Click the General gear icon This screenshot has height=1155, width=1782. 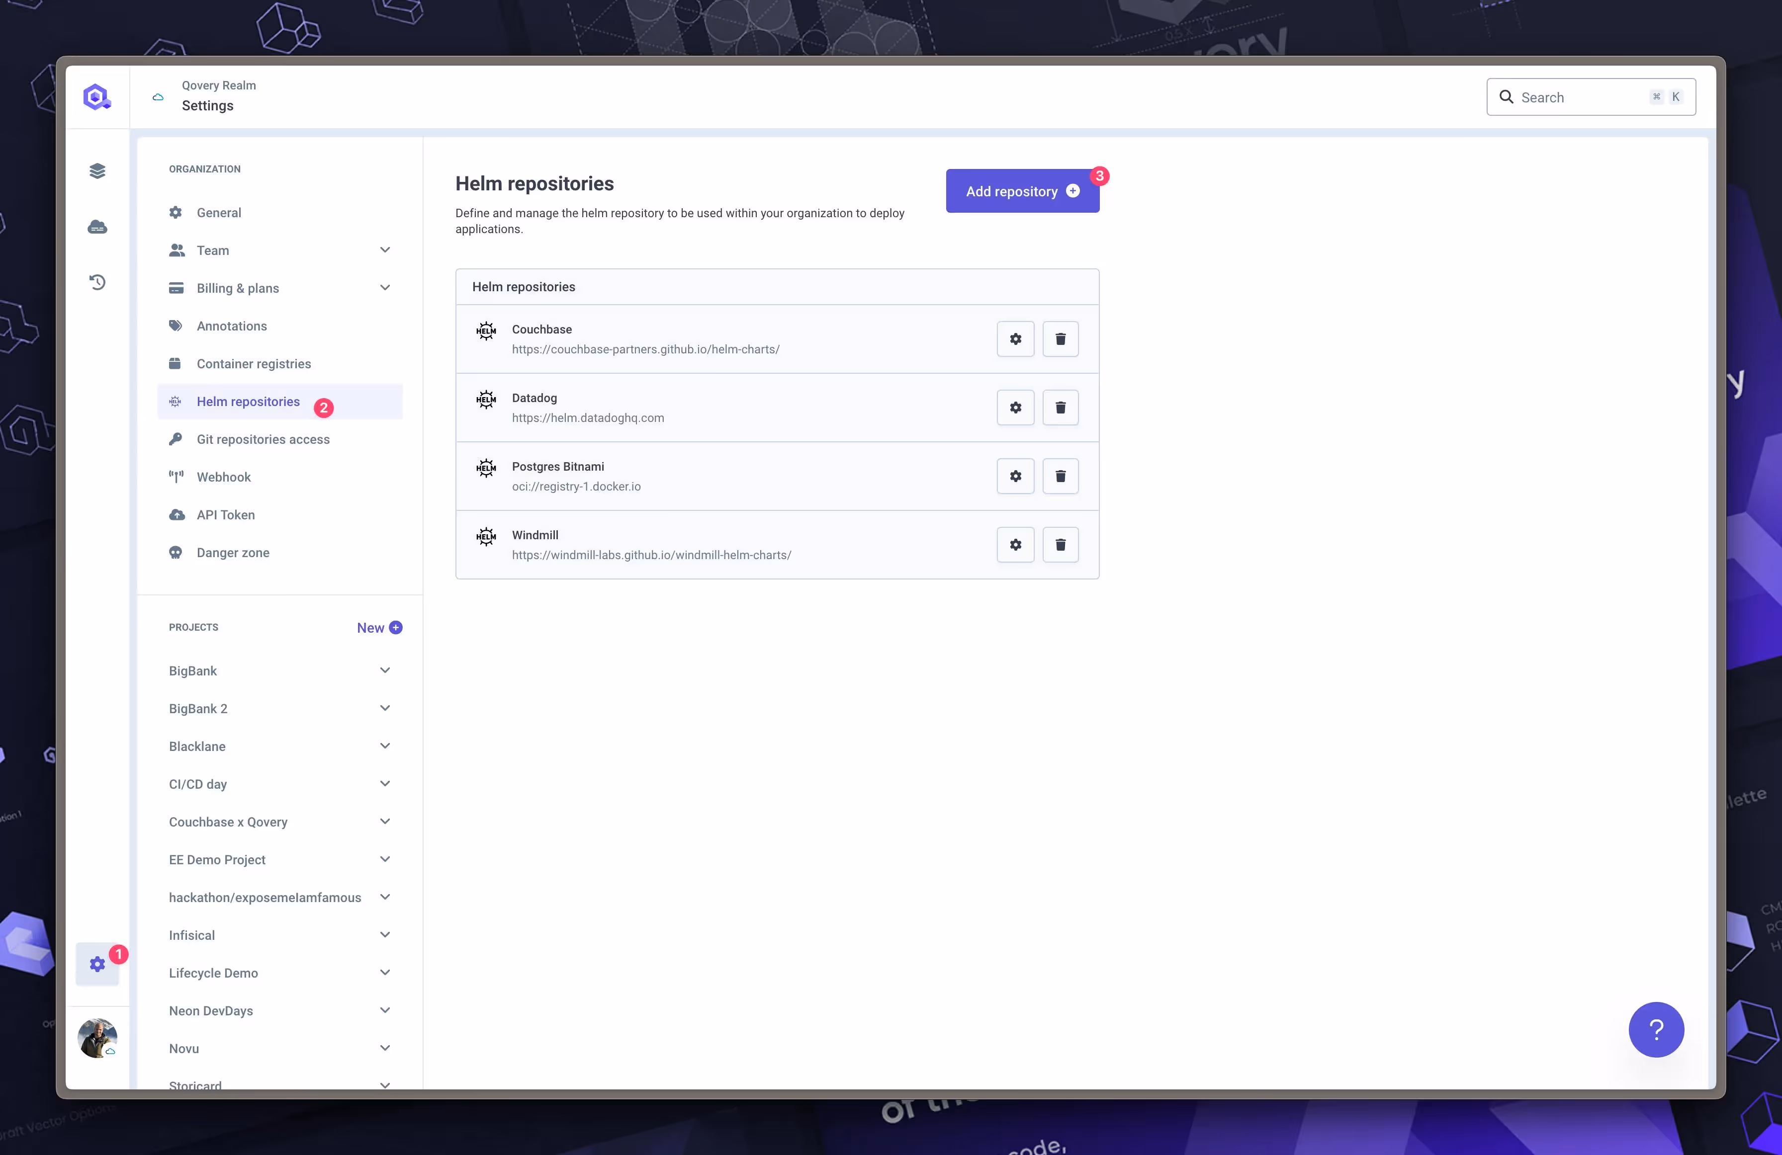(x=175, y=213)
